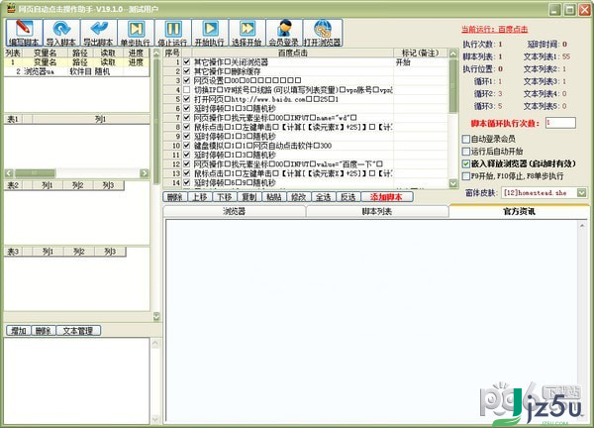This screenshot has height=428, width=594.
Task: Uncheck step 1 关闭浏览器 checkbox
Action: click(x=187, y=61)
